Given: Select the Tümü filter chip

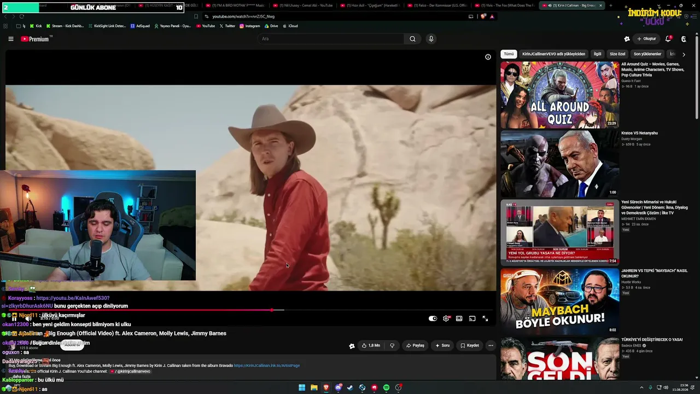Looking at the screenshot, I should 509,54.
